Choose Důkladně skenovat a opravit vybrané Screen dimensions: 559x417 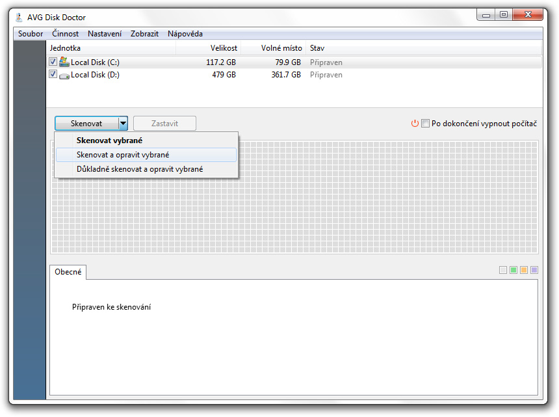pyautogui.click(x=146, y=169)
